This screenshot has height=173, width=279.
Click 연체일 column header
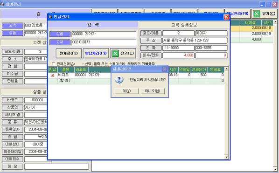(x=184, y=69)
